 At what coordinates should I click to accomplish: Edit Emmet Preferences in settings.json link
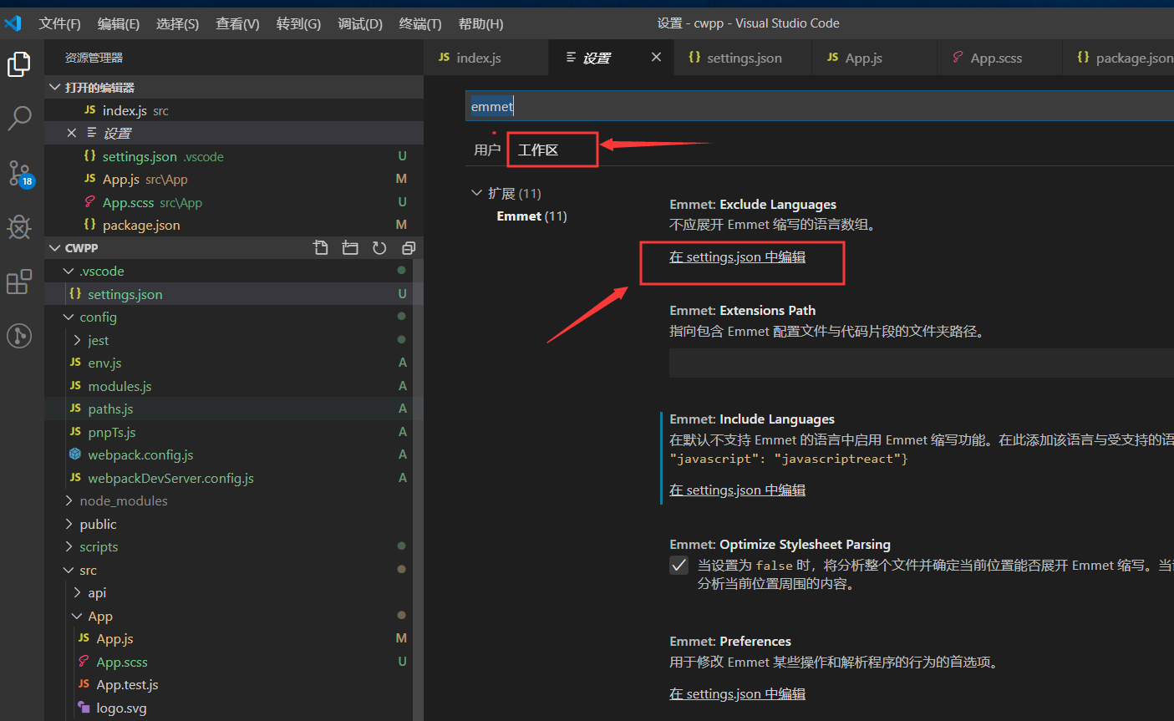[x=738, y=694]
